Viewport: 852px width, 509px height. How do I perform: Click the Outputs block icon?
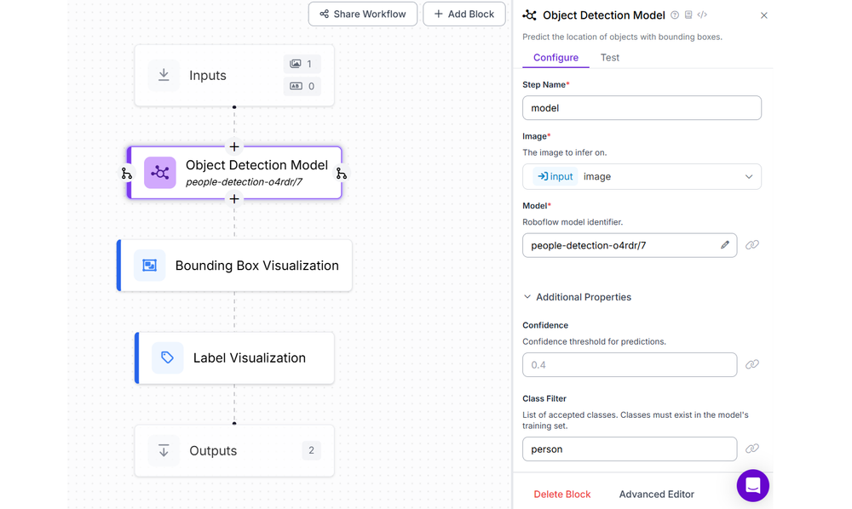click(x=163, y=450)
